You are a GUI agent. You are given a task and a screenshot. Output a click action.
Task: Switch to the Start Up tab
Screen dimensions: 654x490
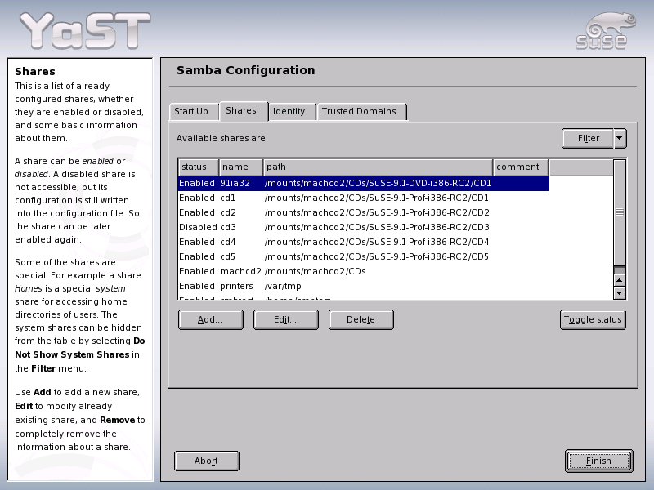(194, 112)
